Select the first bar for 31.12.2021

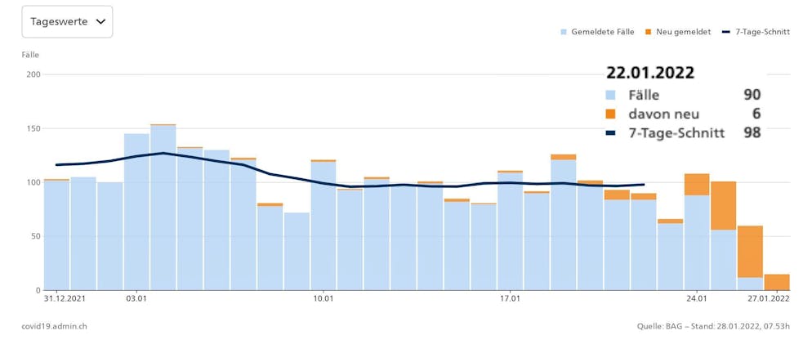click(56, 235)
